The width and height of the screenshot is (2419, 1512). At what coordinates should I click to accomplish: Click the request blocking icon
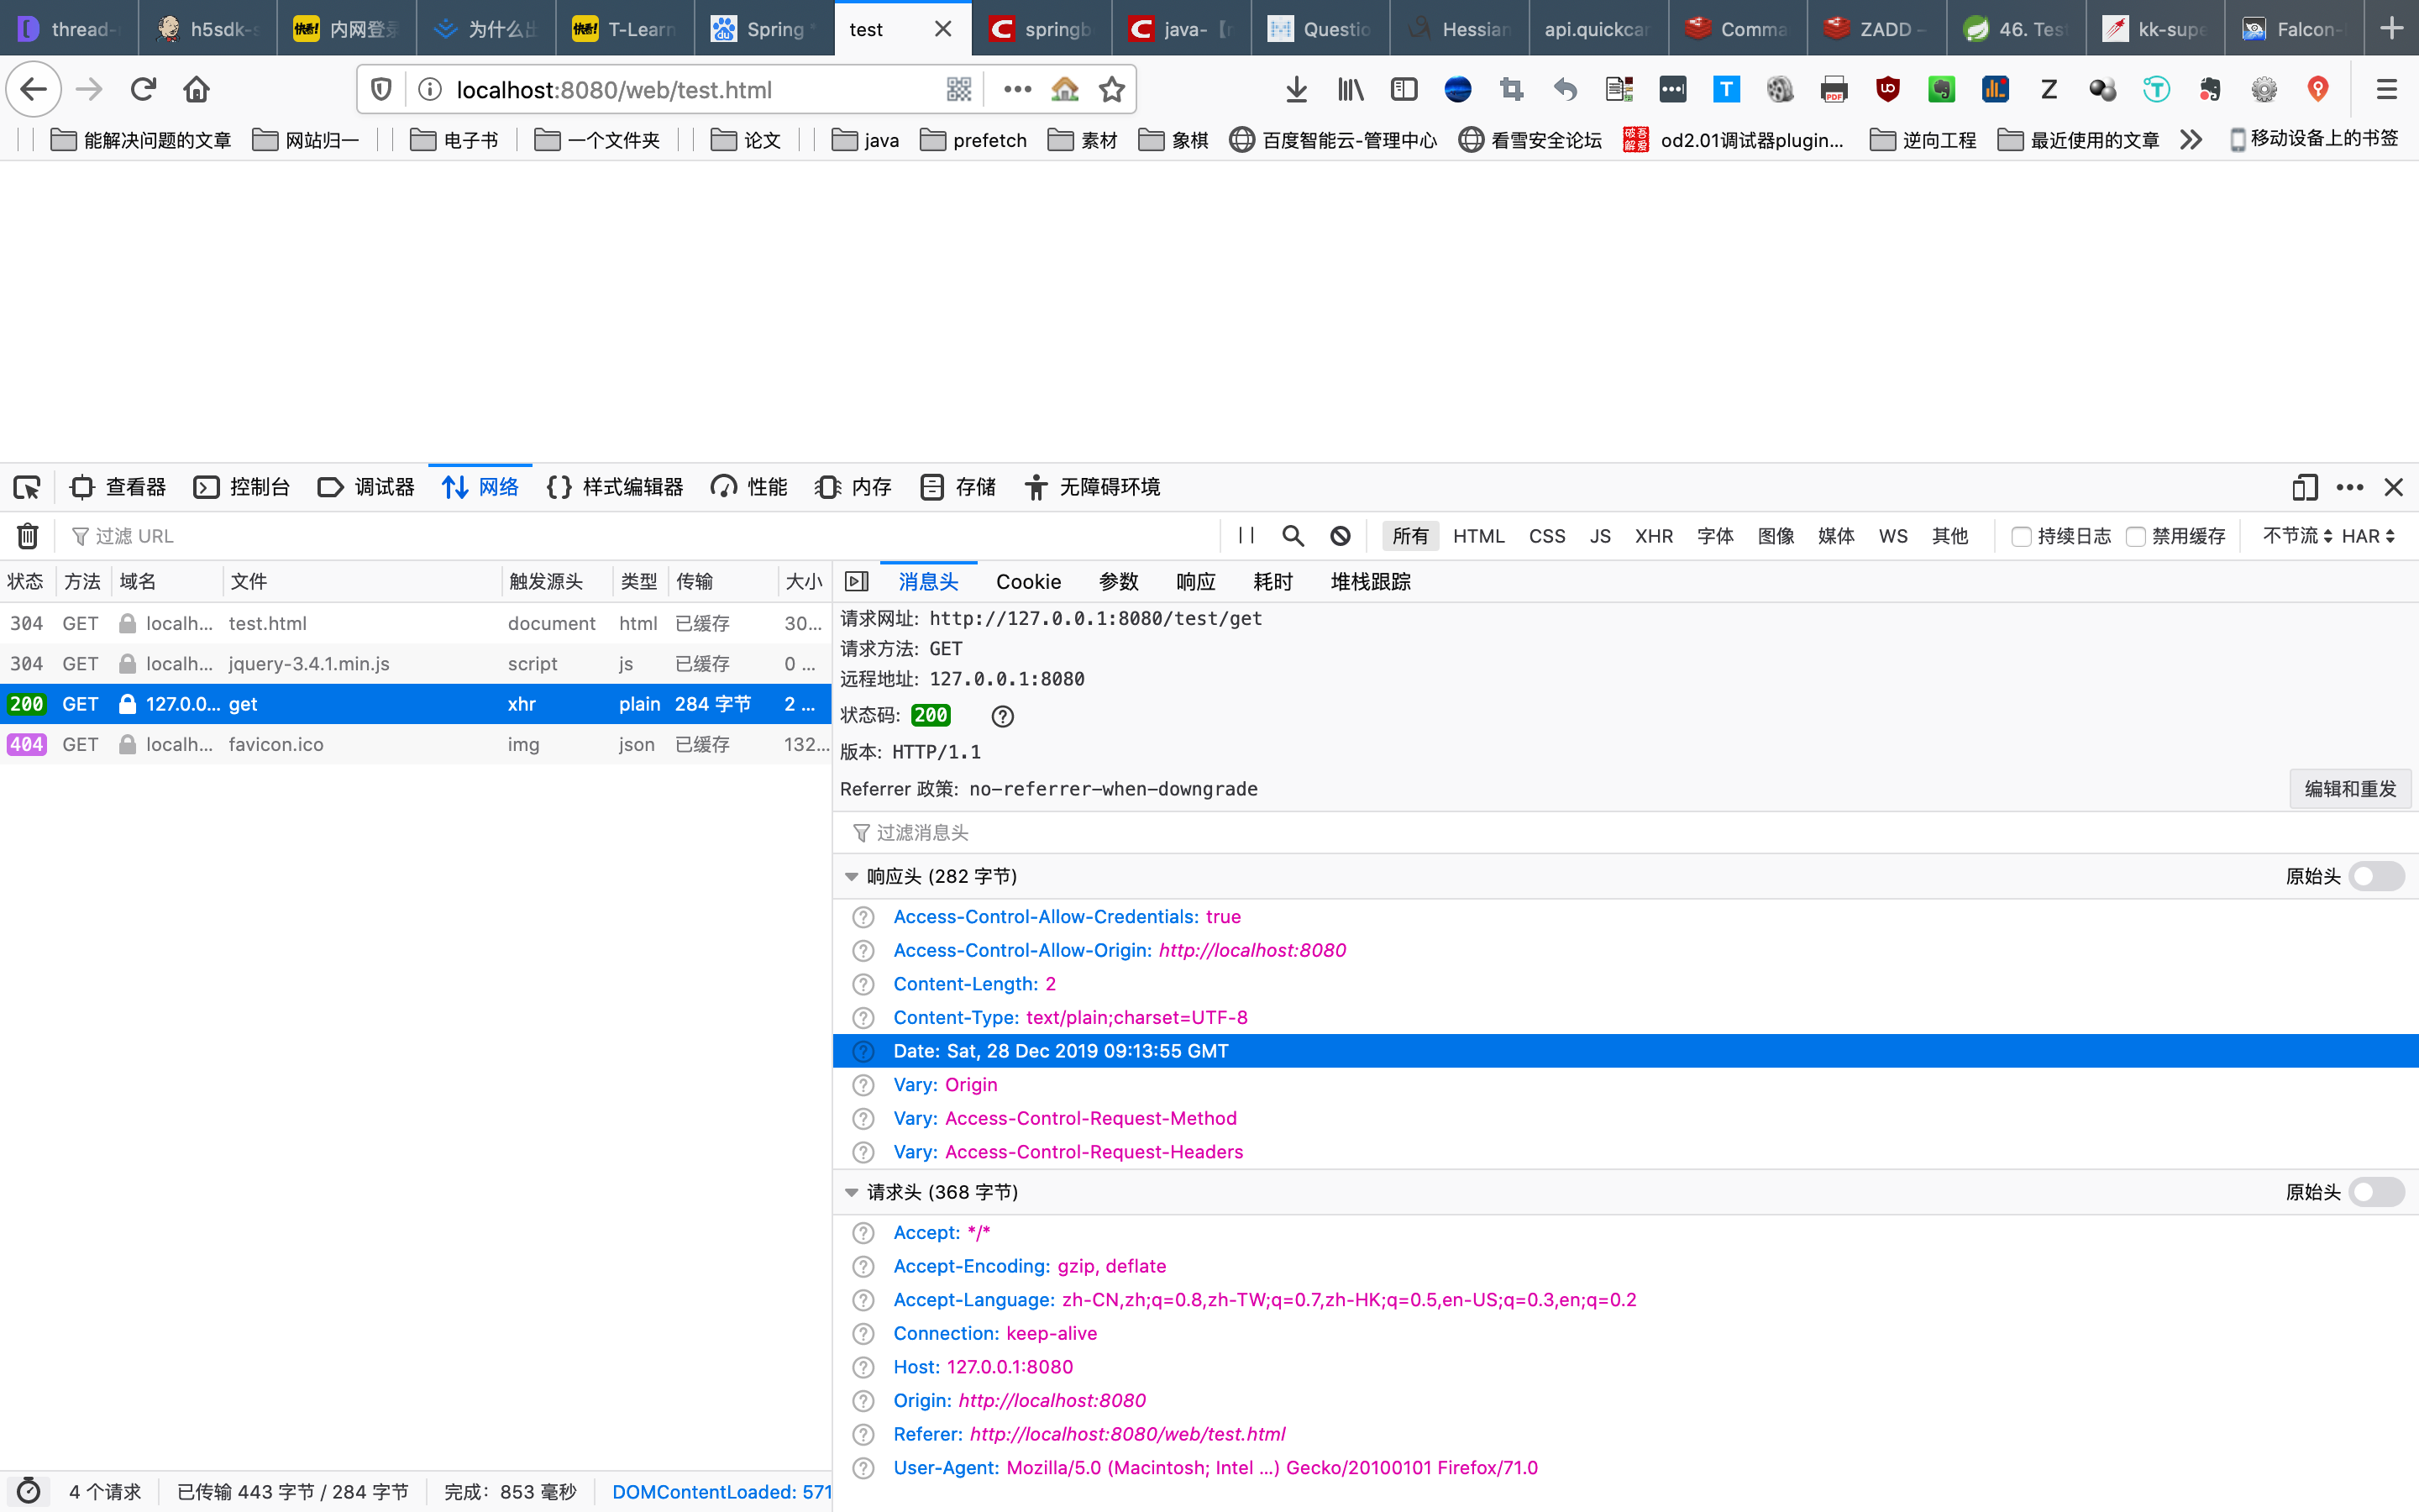click(1341, 536)
